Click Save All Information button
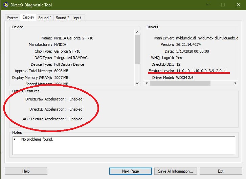Screen dimensions: 246x179 click(x=175, y=171)
